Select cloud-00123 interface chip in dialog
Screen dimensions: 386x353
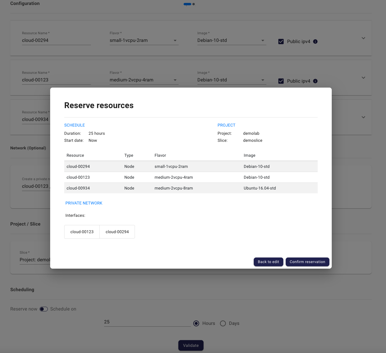(82, 232)
